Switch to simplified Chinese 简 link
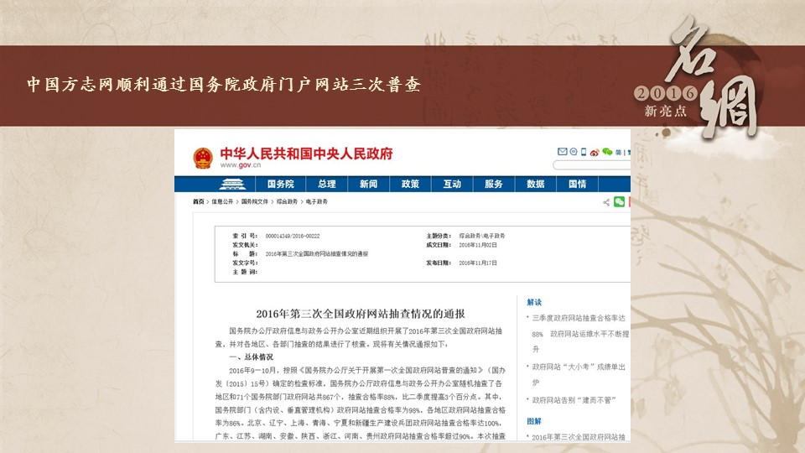The width and height of the screenshot is (805, 453). pyautogui.click(x=618, y=152)
